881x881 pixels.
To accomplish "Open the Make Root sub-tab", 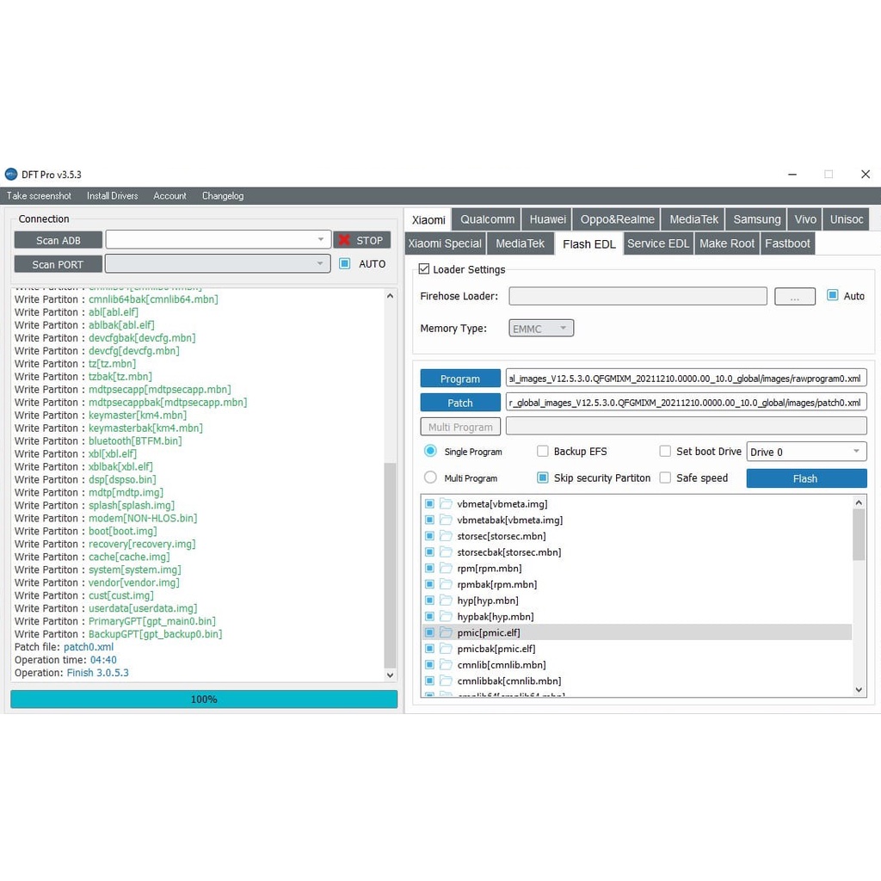I will 727,243.
